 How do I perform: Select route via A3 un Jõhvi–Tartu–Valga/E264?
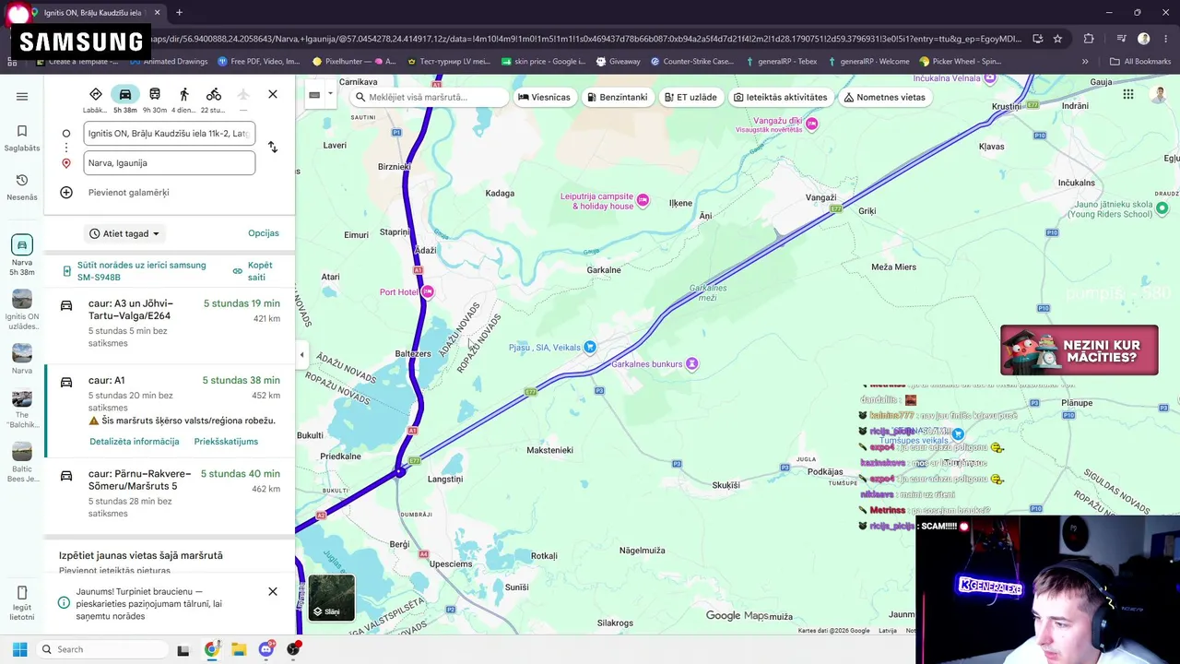[170, 323]
